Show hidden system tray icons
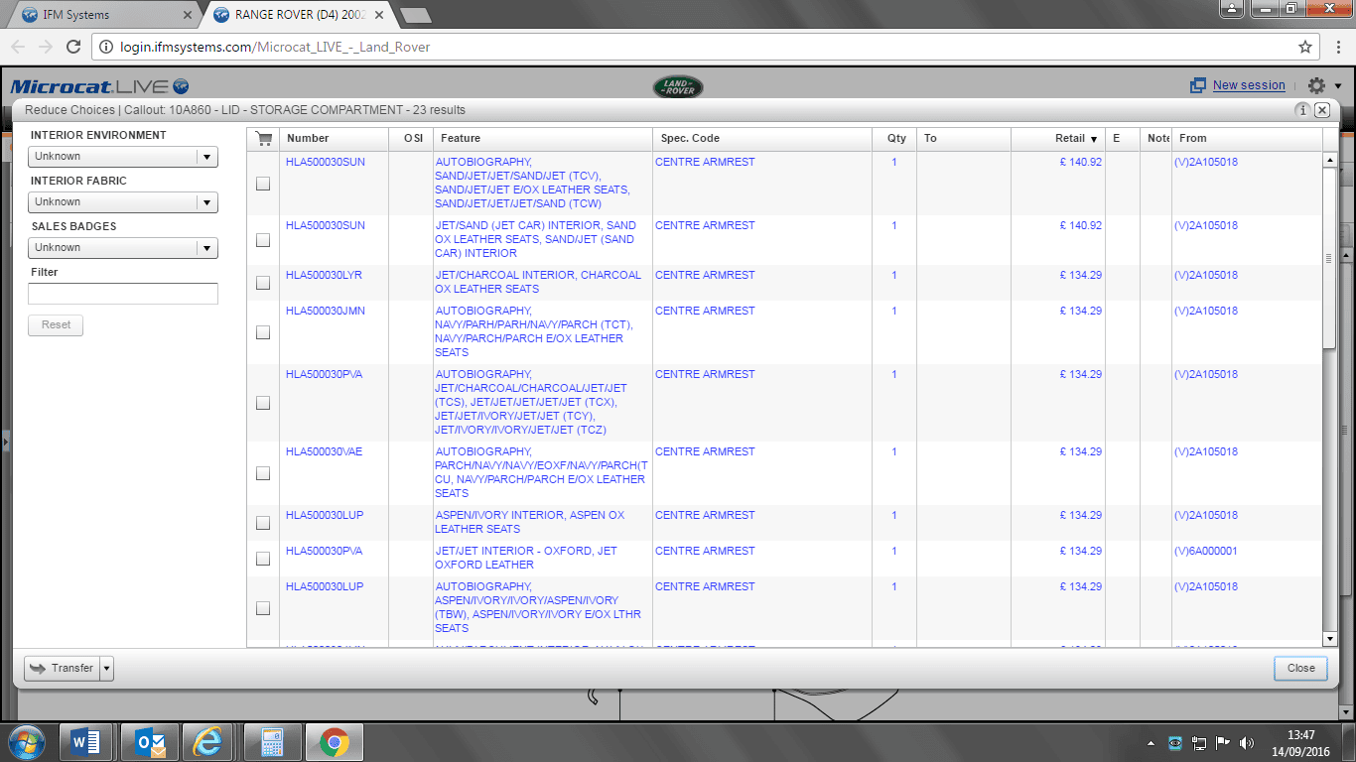The width and height of the screenshot is (1356, 762). [x=1151, y=742]
